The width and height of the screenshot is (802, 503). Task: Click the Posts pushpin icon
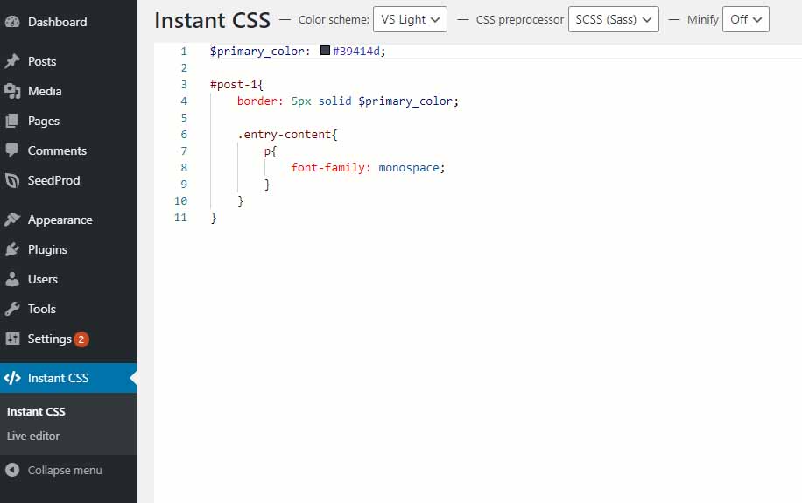point(12,61)
